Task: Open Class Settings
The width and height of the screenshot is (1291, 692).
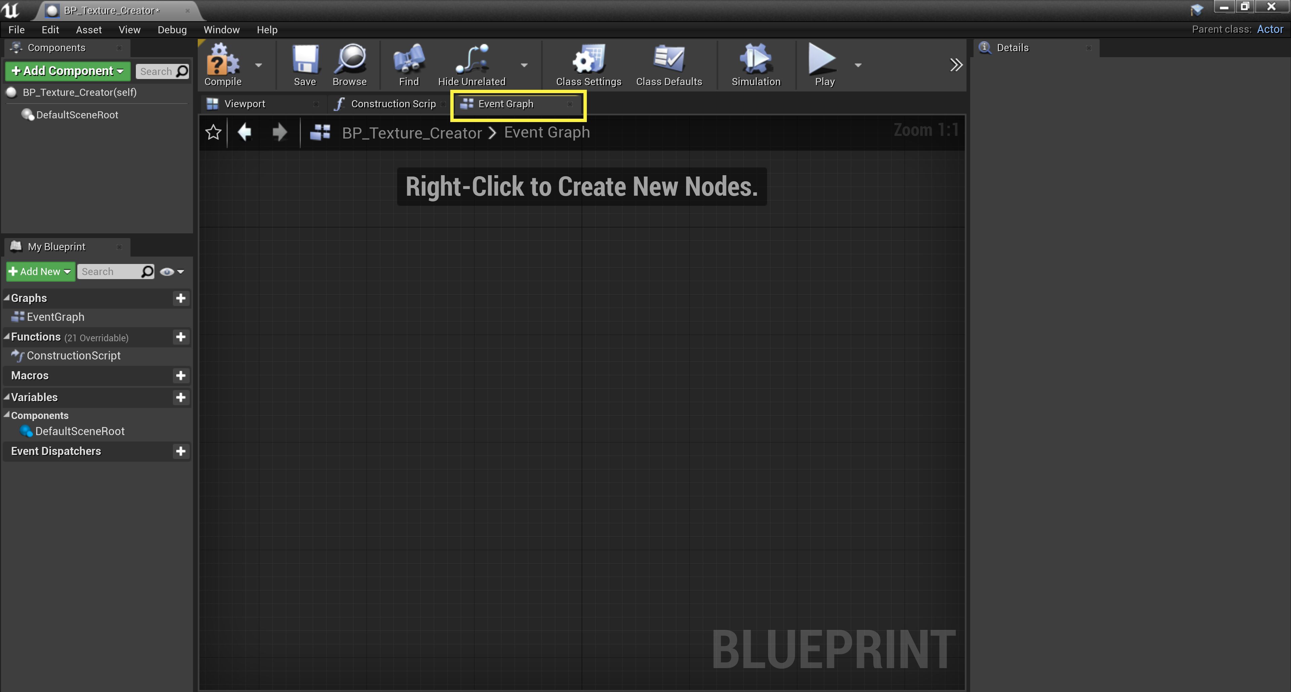Action: (588, 65)
